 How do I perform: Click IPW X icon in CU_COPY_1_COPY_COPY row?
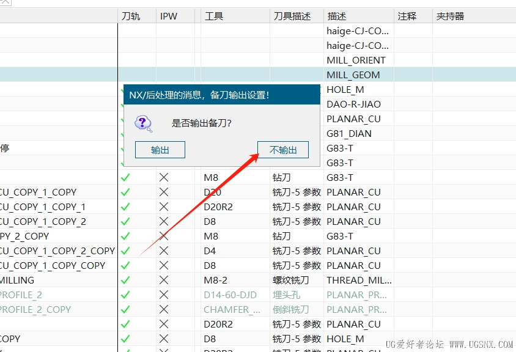click(x=164, y=265)
